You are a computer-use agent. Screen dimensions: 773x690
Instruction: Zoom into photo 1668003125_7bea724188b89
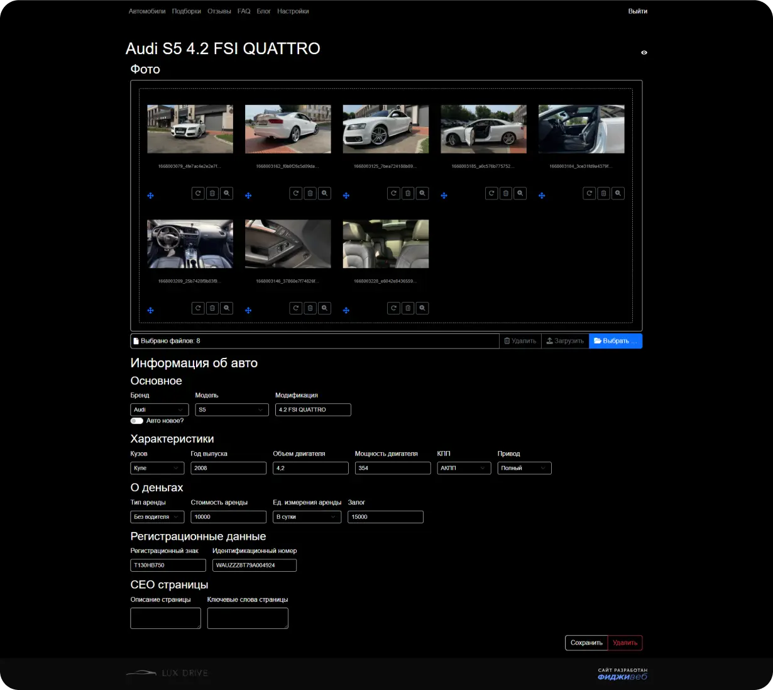[423, 193]
